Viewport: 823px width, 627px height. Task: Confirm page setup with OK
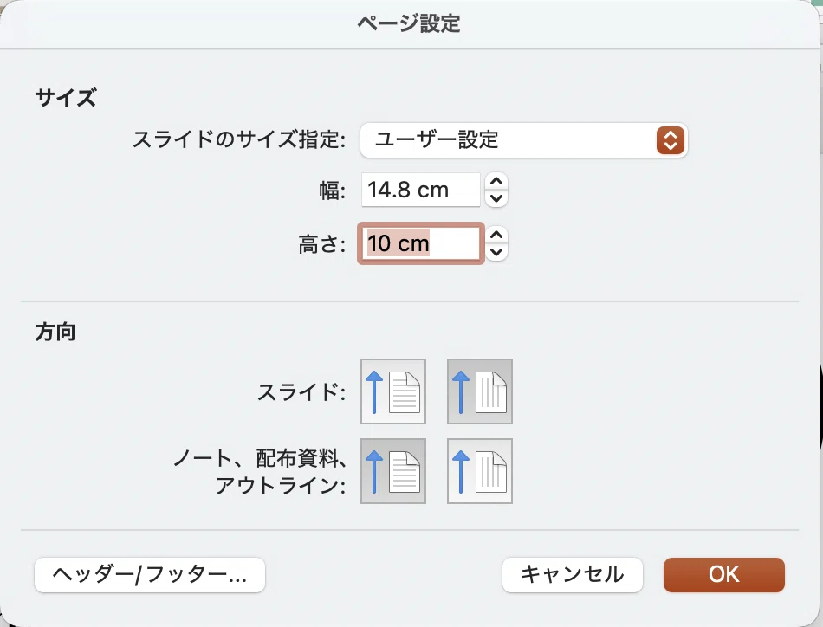(723, 575)
